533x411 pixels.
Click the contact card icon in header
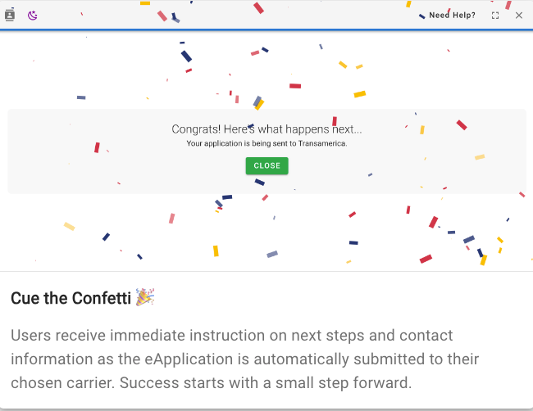(x=10, y=15)
